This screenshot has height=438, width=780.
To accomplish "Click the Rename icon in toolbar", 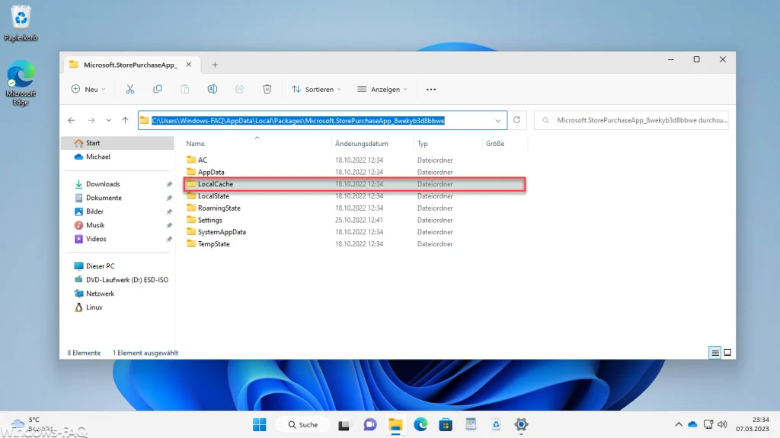I will pyautogui.click(x=213, y=89).
